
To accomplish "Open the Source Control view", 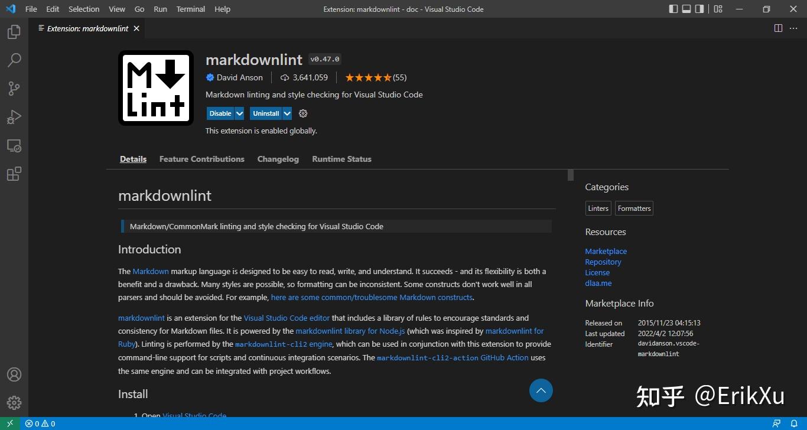I will (x=14, y=89).
